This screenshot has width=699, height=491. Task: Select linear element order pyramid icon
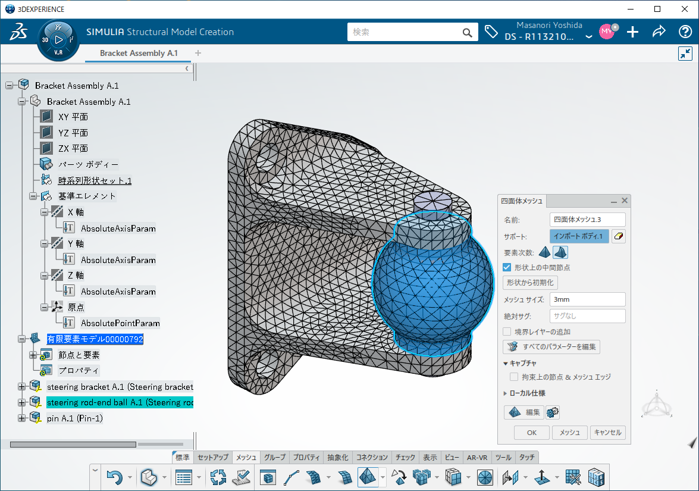[546, 252]
